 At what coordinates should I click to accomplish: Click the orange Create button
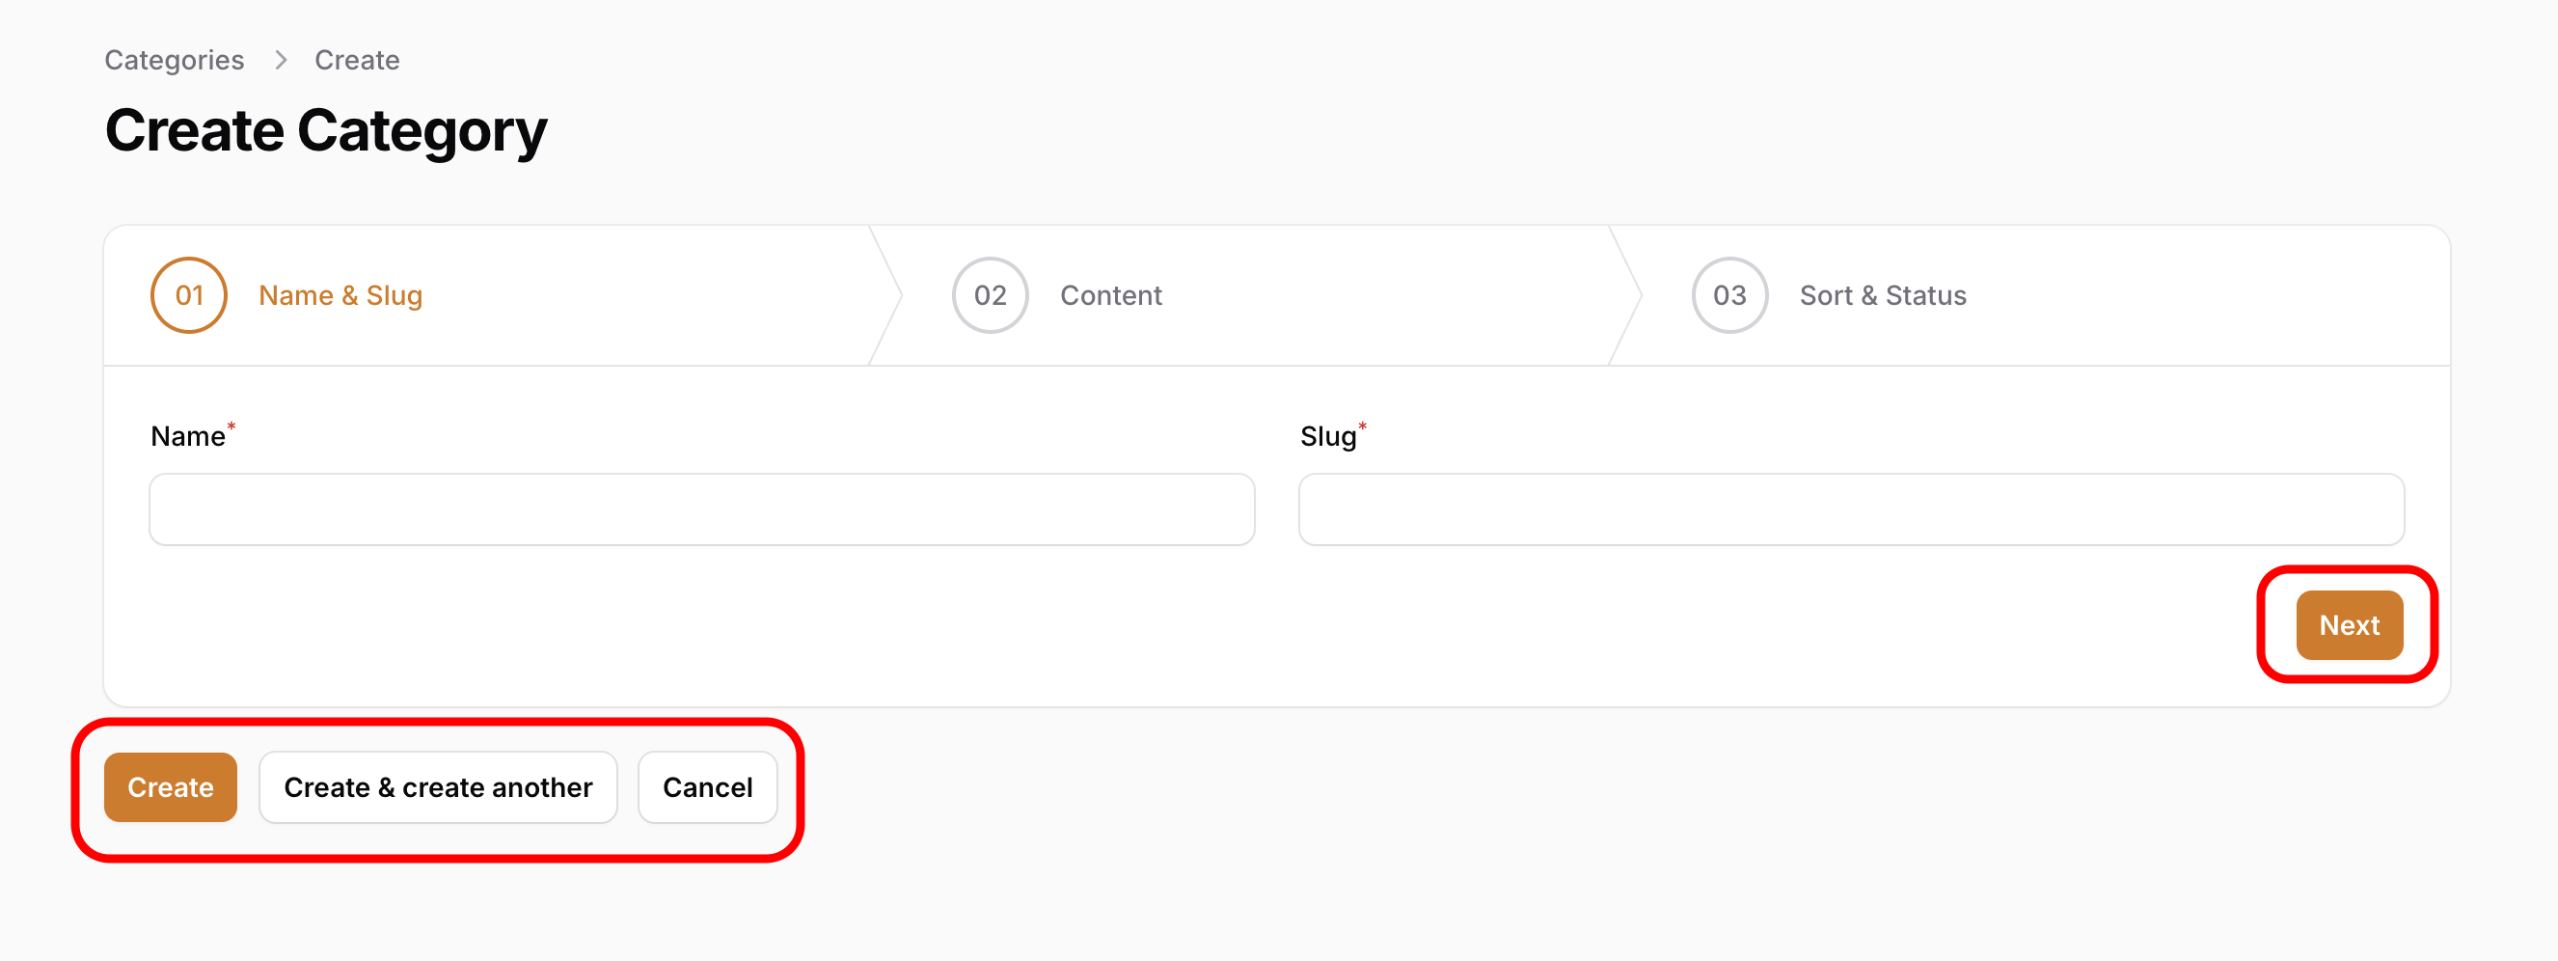click(x=170, y=787)
